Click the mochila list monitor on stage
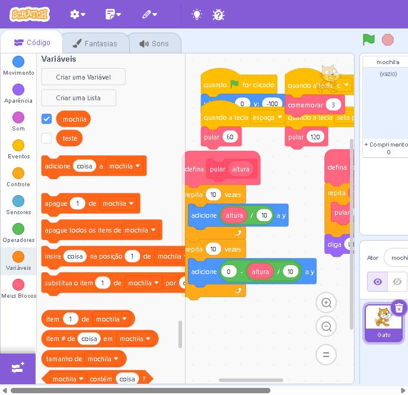 pyautogui.click(x=385, y=107)
